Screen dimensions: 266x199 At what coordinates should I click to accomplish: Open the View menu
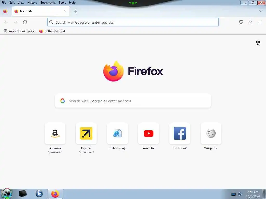point(21,3)
